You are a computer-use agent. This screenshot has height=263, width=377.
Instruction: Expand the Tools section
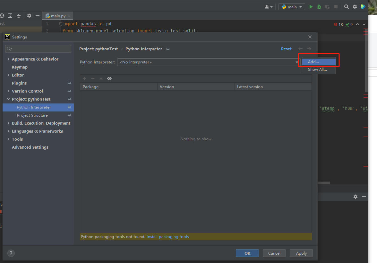click(x=8, y=139)
